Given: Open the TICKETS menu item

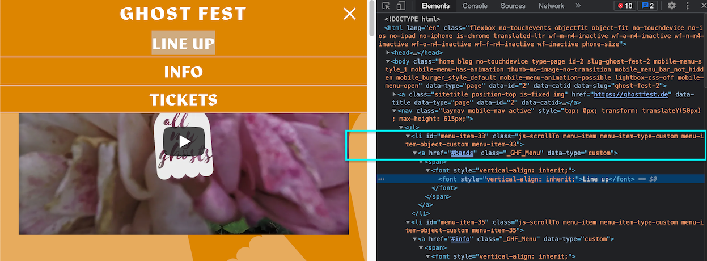Looking at the screenshot, I should click(183, 99).
